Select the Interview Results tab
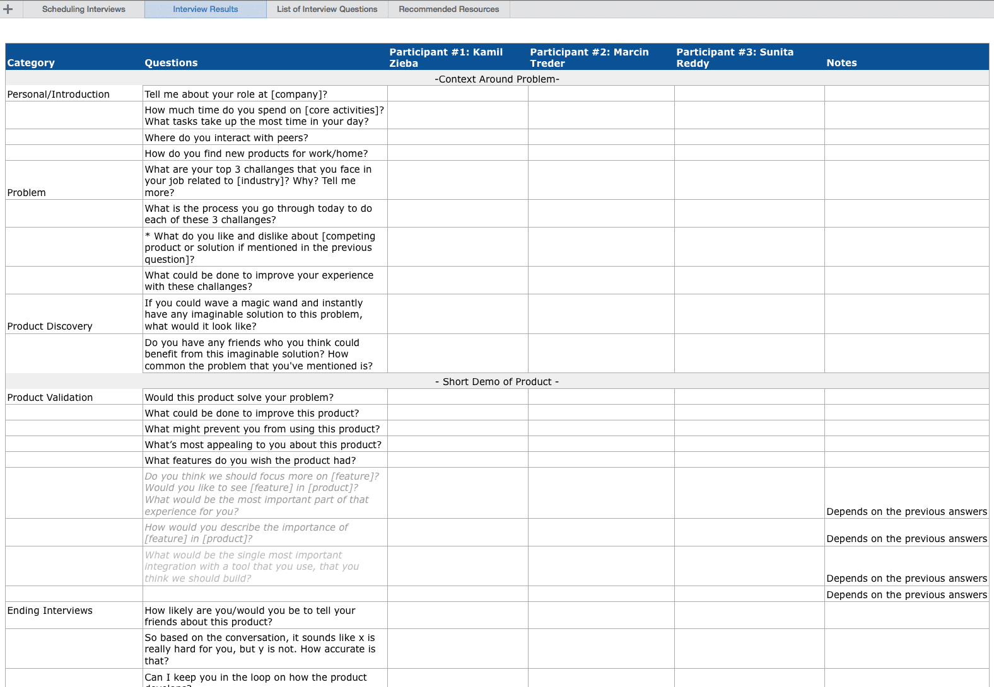Screen dimensions: 994x687 point(206,9)
